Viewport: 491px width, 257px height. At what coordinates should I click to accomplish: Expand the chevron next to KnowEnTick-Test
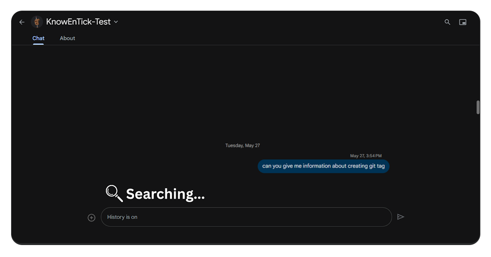(x=116, y=22)
